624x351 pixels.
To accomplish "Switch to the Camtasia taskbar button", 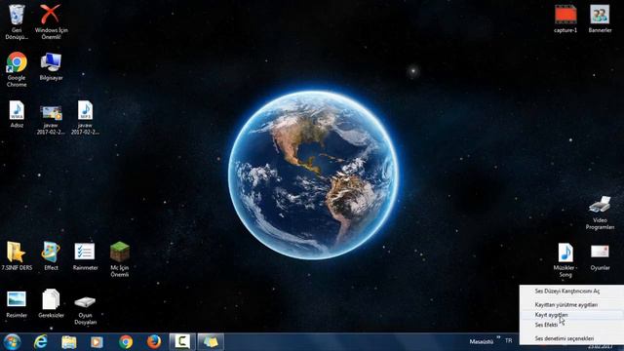I will 182,342.
